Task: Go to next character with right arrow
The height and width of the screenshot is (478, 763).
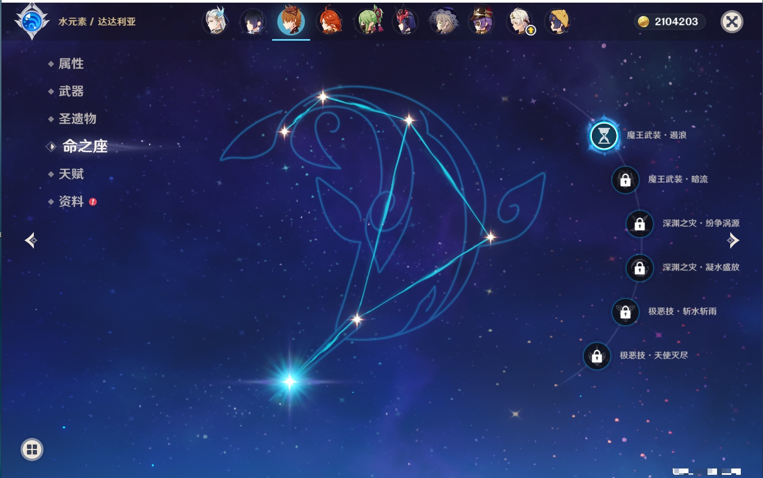Action: (x=733, y=241)
